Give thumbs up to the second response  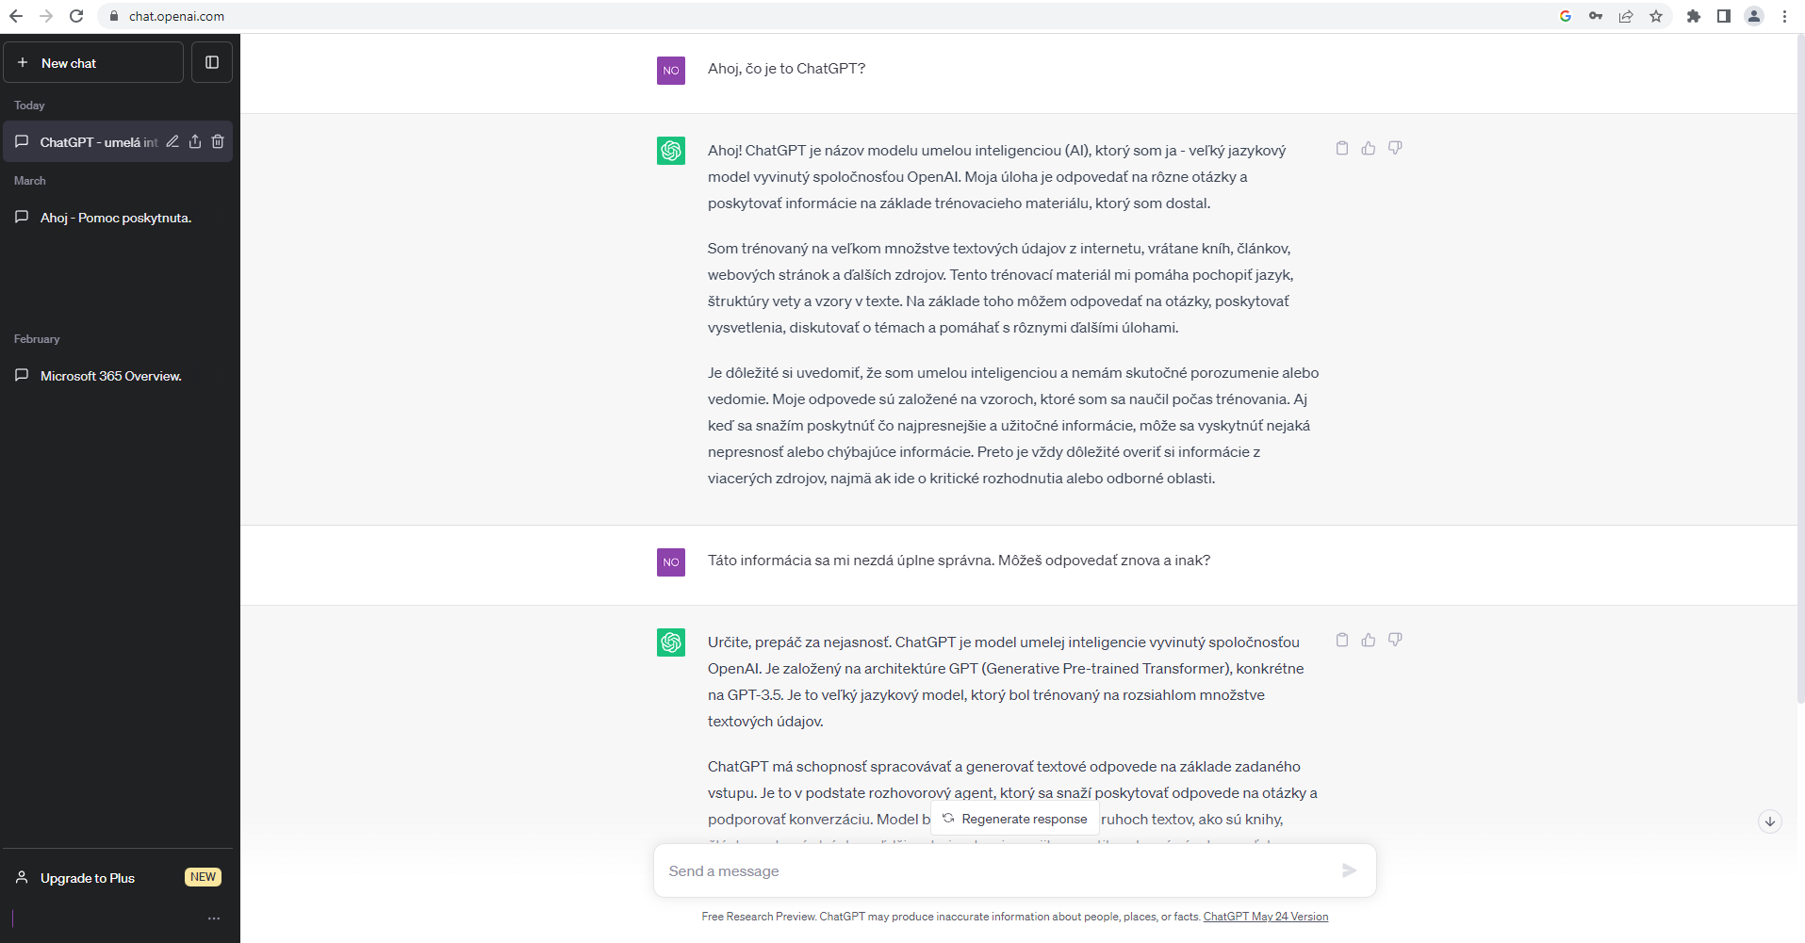point(1369,640)
